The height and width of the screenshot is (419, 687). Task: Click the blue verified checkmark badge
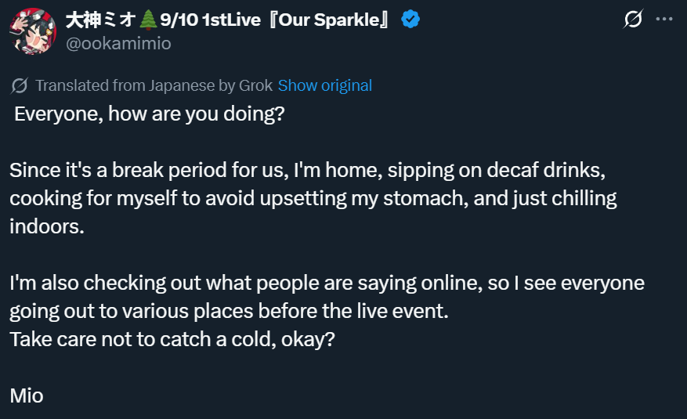410,20
